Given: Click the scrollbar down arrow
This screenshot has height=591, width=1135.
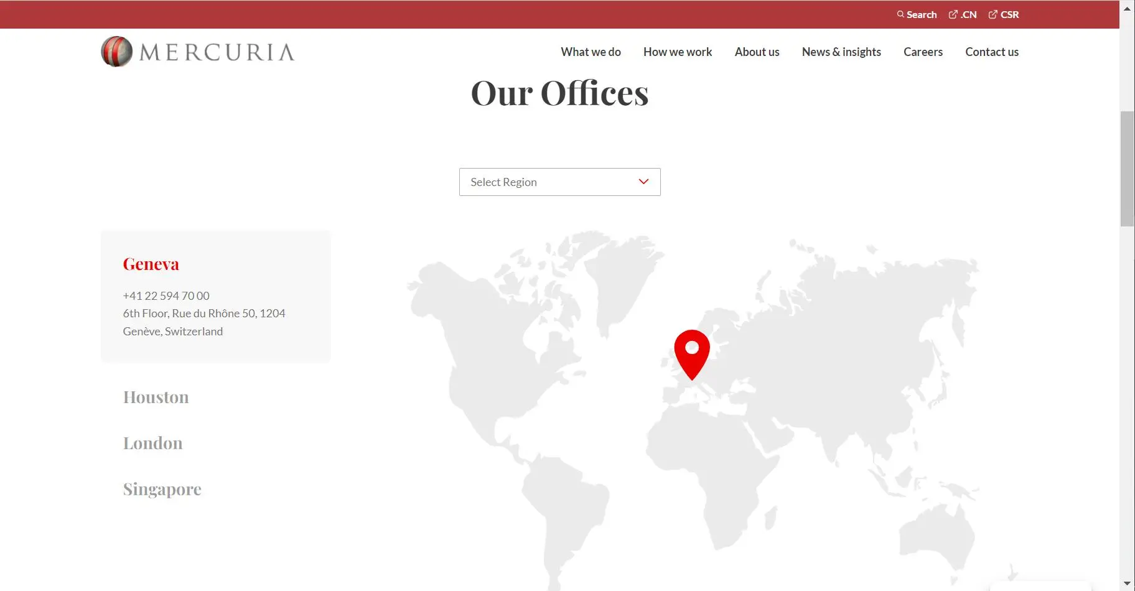Looking at the screenshot, I should [1127, 584].
